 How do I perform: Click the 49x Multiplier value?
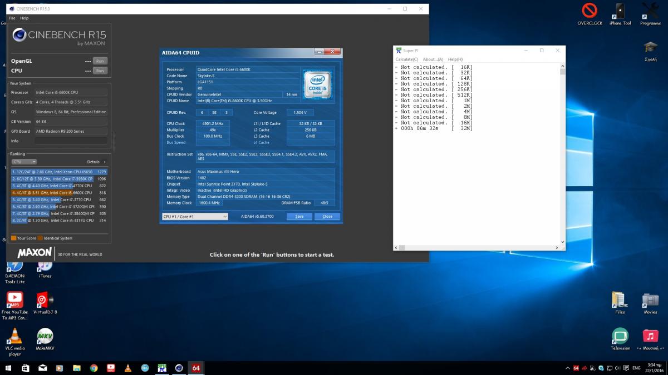(x=213, y=130)
